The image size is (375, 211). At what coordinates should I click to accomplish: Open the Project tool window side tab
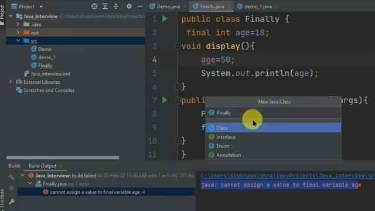point(2,14)
